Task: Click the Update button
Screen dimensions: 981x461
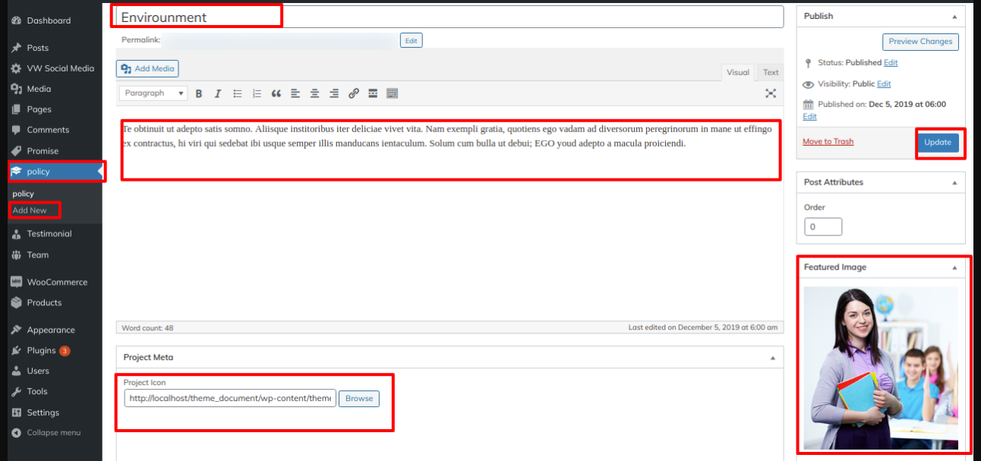Action: click(938, 142)
